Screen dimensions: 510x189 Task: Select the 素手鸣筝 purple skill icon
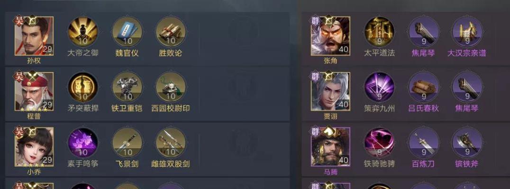pos(83,143)
